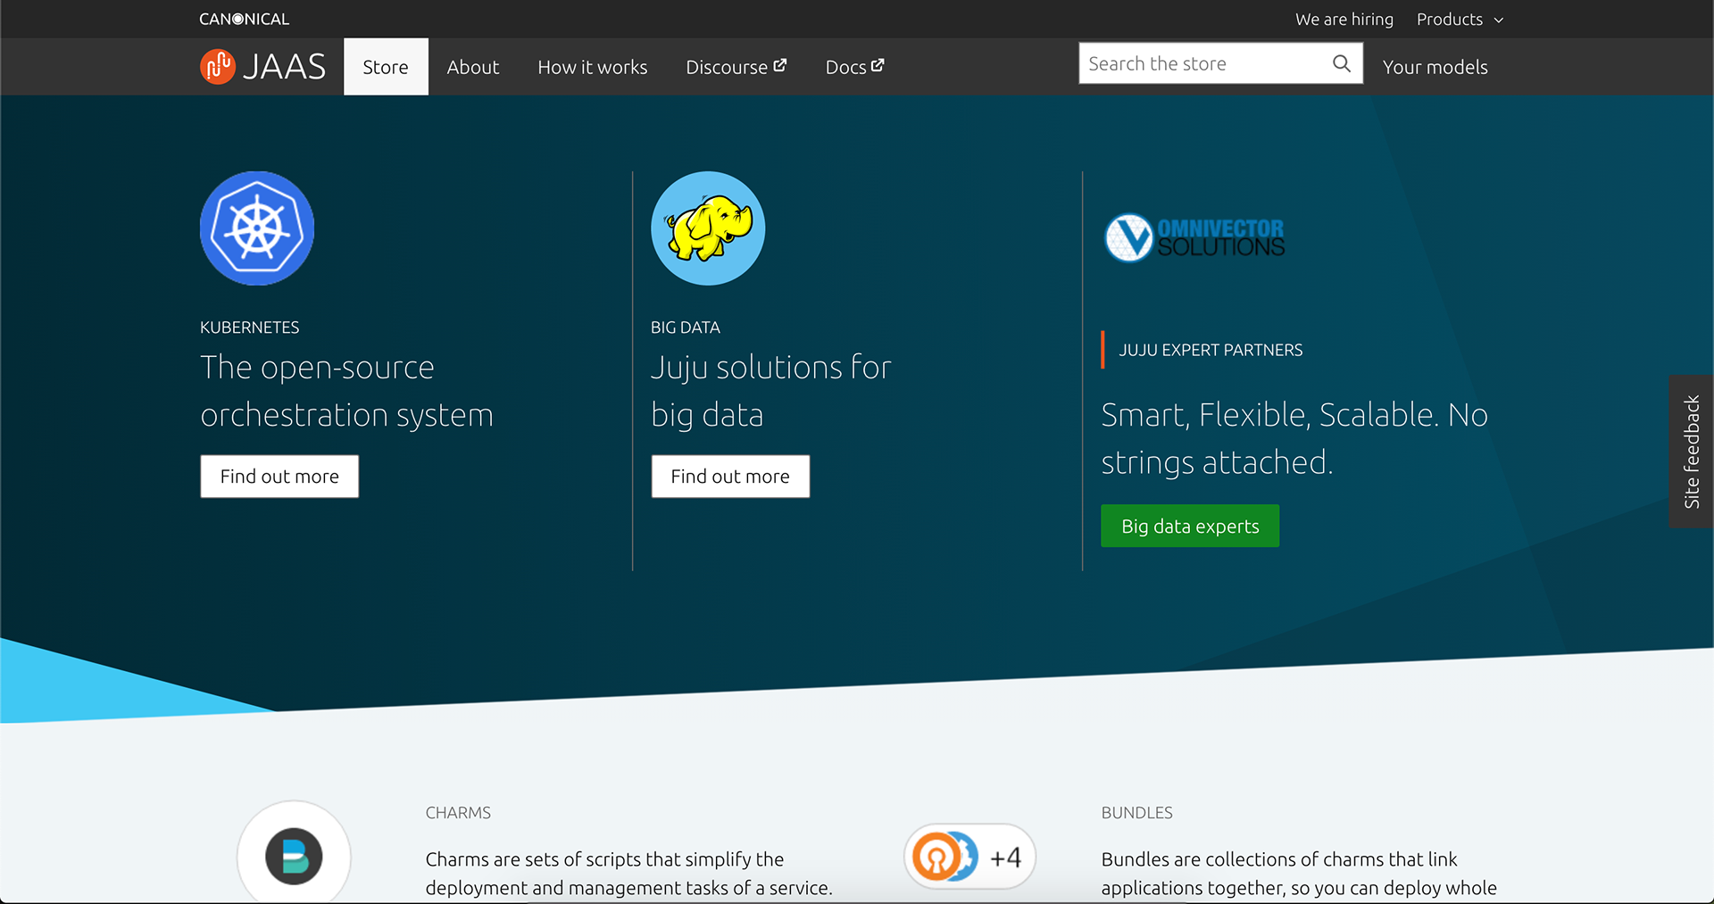Viewport: 1714px width, 904px height.
Task: Click 'Juju solutions for big data' heading
Action: [771, 391]
